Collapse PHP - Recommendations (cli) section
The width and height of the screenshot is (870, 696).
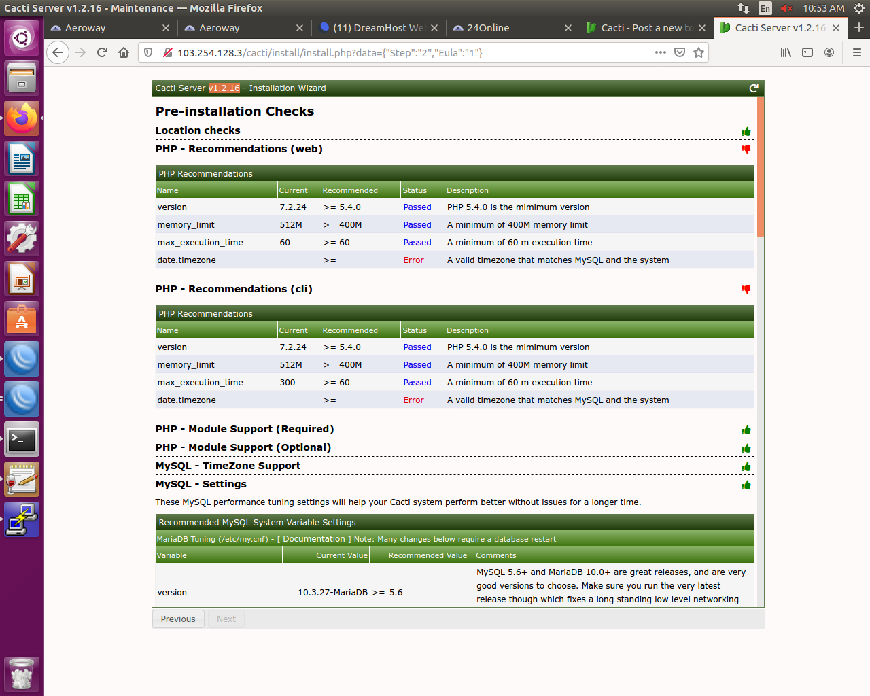point(234,289)
